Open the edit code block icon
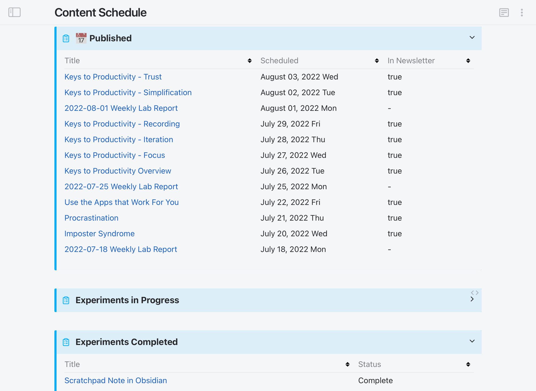This screenshot has width=536, height=391. pos(475,293)
